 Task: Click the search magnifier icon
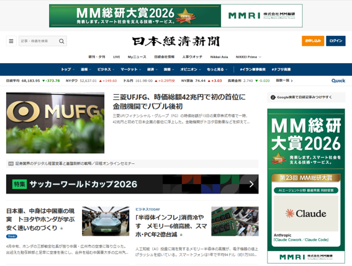(x=61, y=41)
